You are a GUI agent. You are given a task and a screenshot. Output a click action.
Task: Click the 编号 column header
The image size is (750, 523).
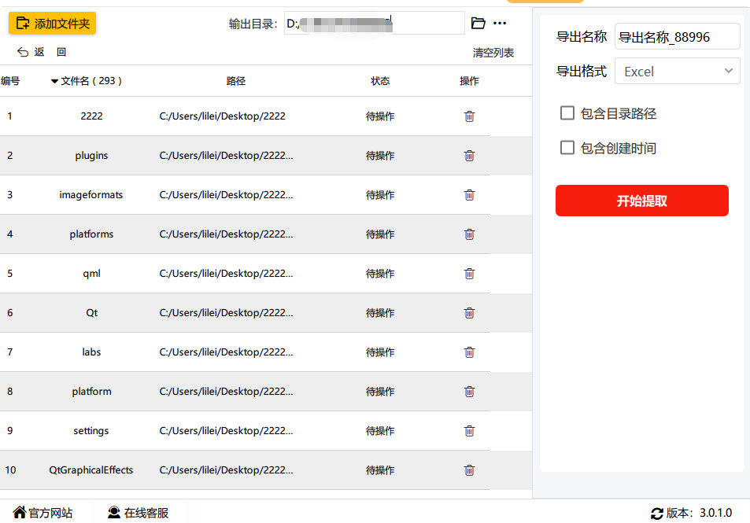[10, 81]
